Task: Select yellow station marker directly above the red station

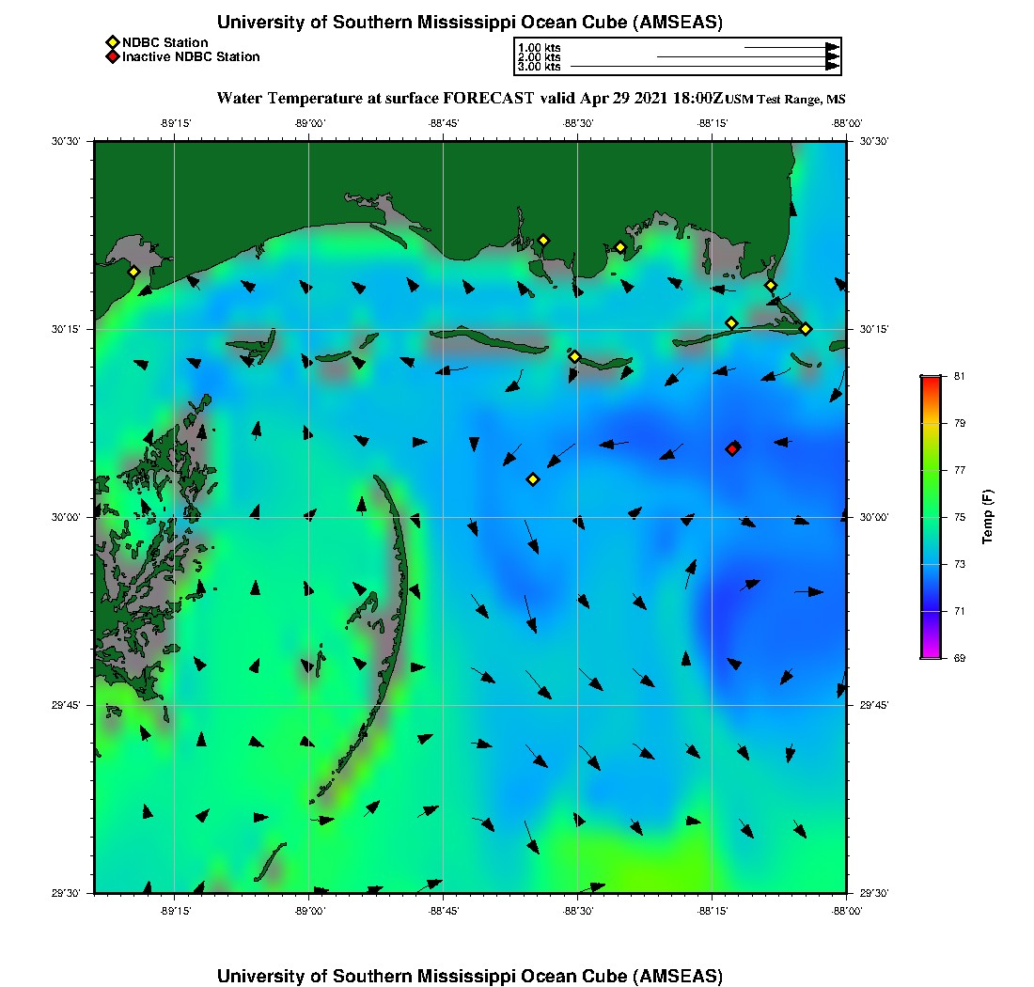Action: click(x=731, y=323)
